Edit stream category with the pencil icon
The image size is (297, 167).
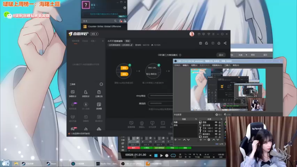(x=131, y=45)
